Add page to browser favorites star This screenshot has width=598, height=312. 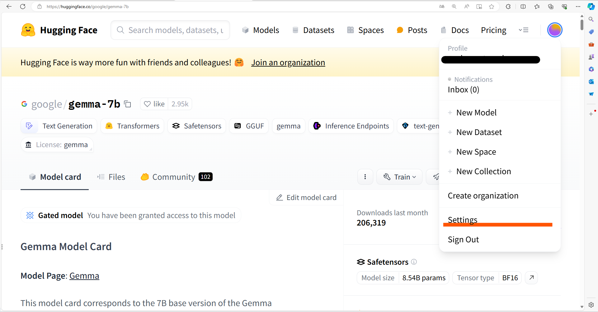coord(492,7)
